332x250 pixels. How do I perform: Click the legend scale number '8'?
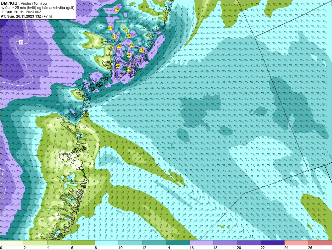(x=96, y=248)
